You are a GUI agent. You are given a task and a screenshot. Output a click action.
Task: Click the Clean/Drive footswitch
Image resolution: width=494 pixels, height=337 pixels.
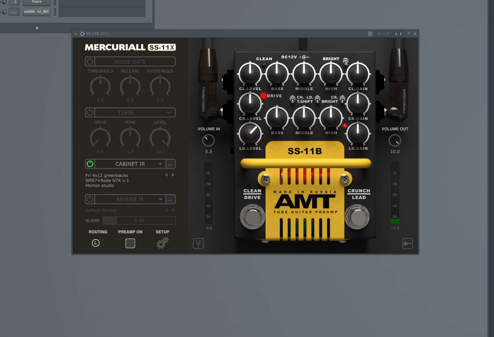click(x=252, y=217)
